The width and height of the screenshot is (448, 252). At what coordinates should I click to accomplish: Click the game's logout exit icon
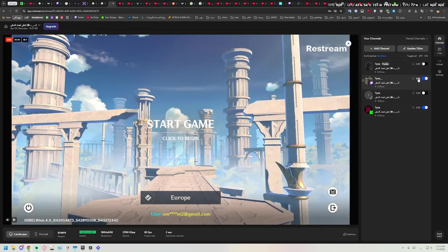[x=332, y=208]
